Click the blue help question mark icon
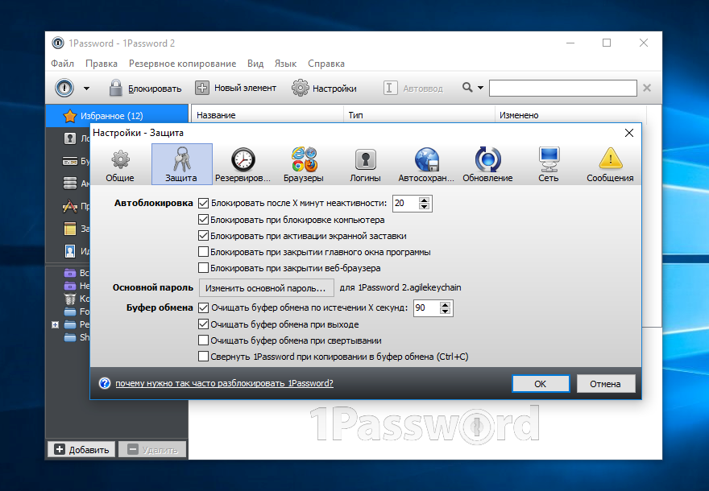The width and height of the screenshot is (709, 491). tap(105, 383)
